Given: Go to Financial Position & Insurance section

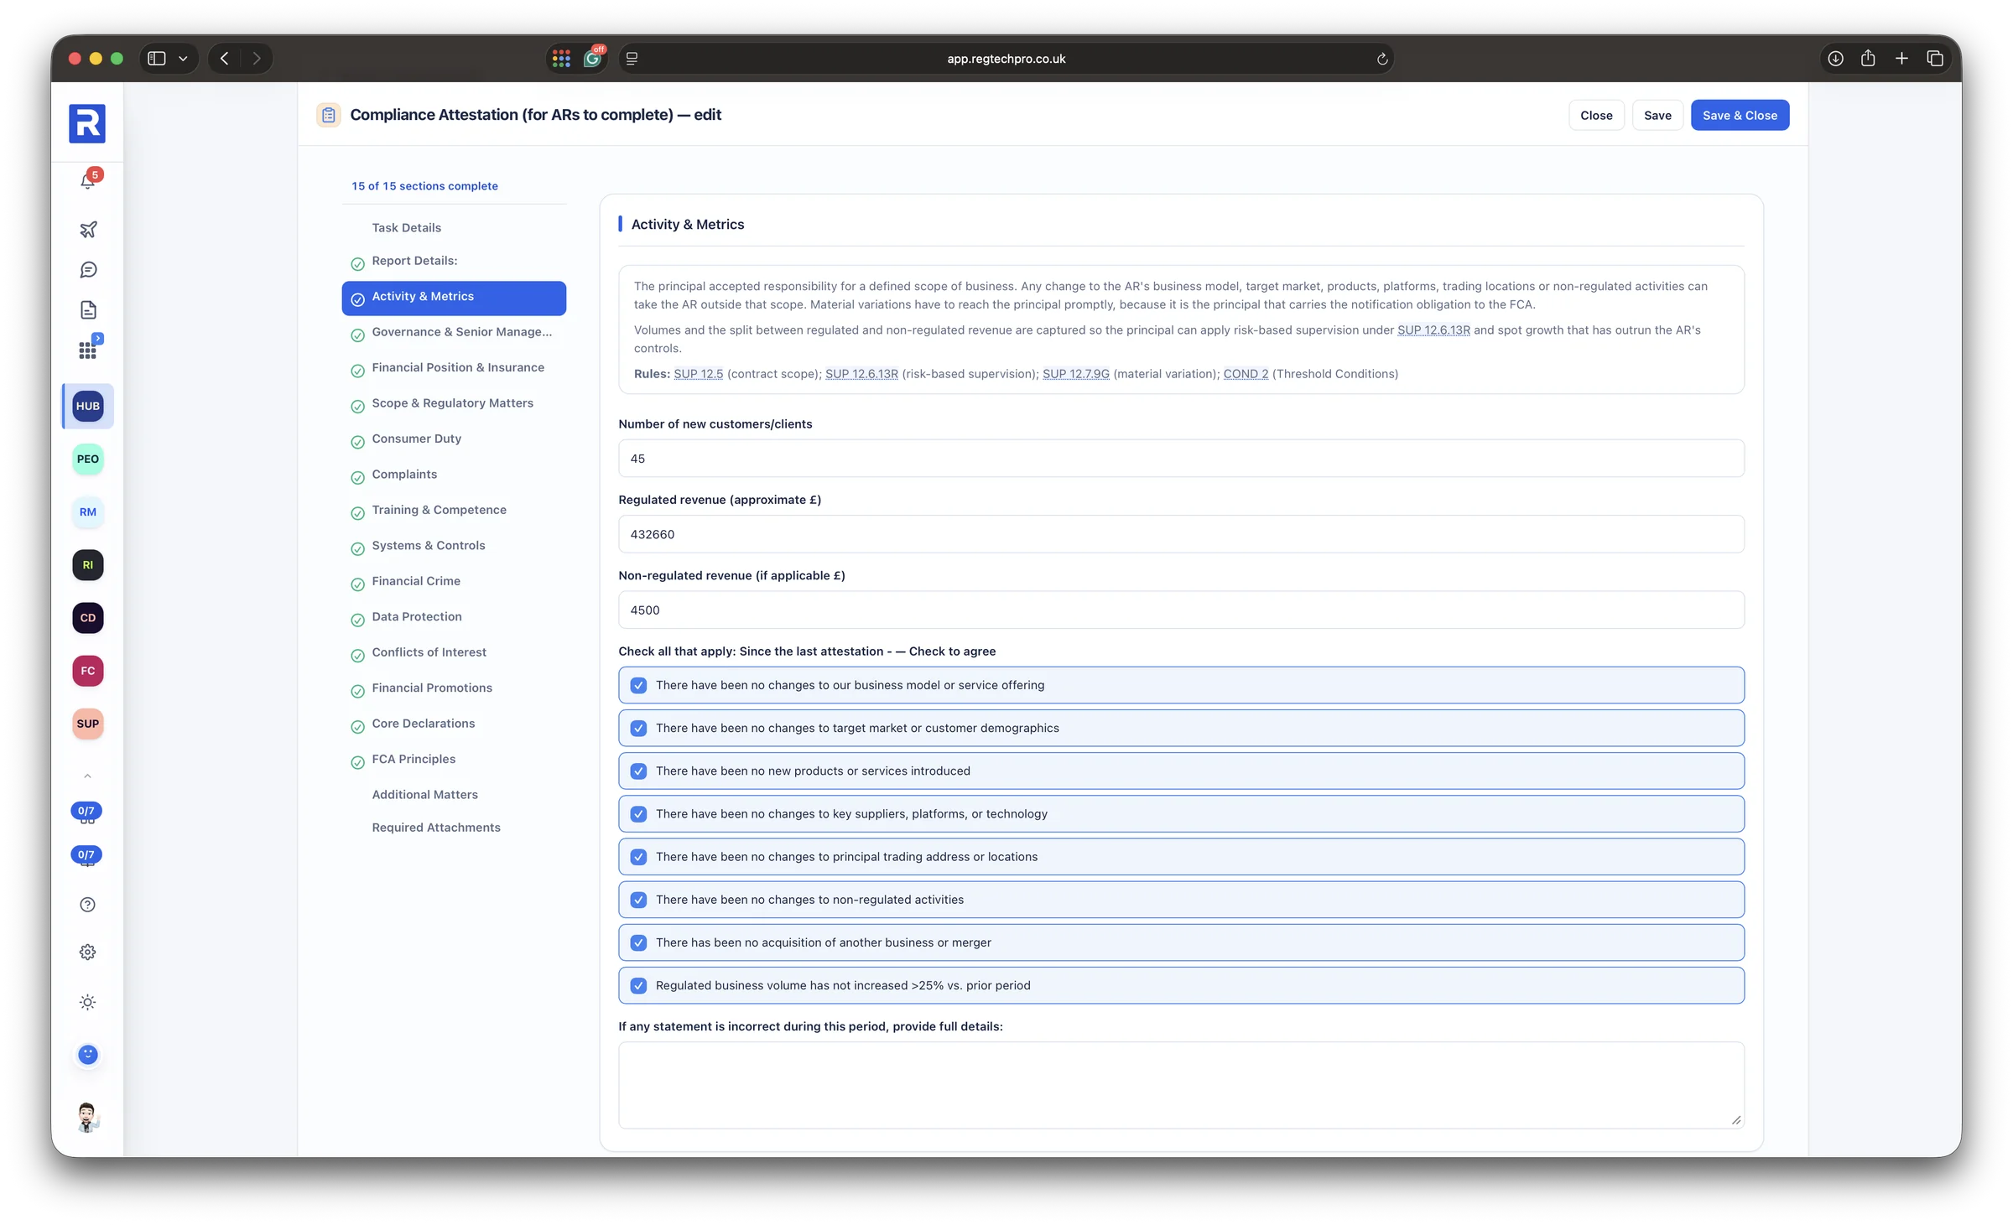Looking at the screenshot, I should pyautogui.click(x=454, y=368).
